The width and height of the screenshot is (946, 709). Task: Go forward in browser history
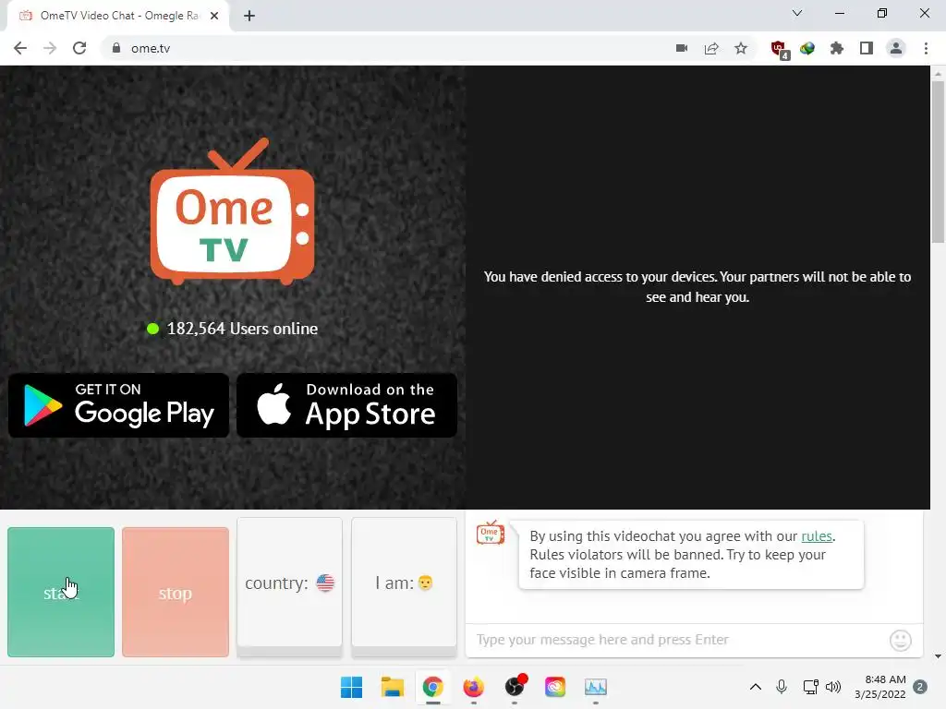coord(50,48)
